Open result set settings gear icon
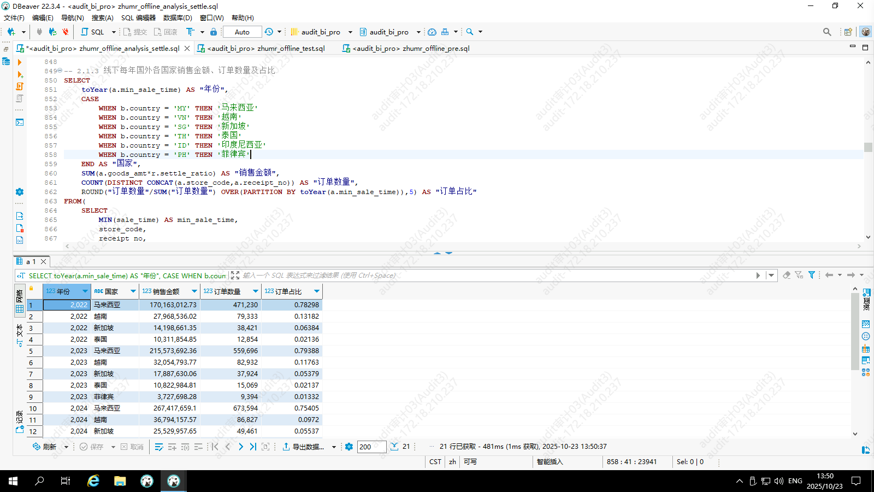Image resolution: width=874 pixels, height=492 pixels. [349, 447]
